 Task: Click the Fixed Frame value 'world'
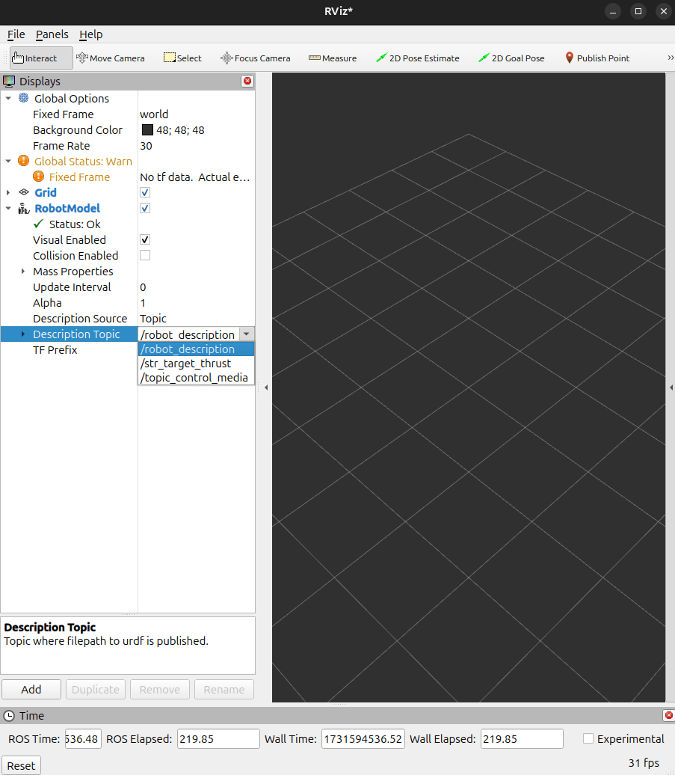tap(154, 114)
